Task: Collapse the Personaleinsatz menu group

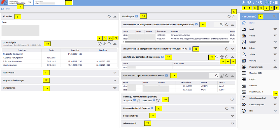Action: tap(275, 67)
